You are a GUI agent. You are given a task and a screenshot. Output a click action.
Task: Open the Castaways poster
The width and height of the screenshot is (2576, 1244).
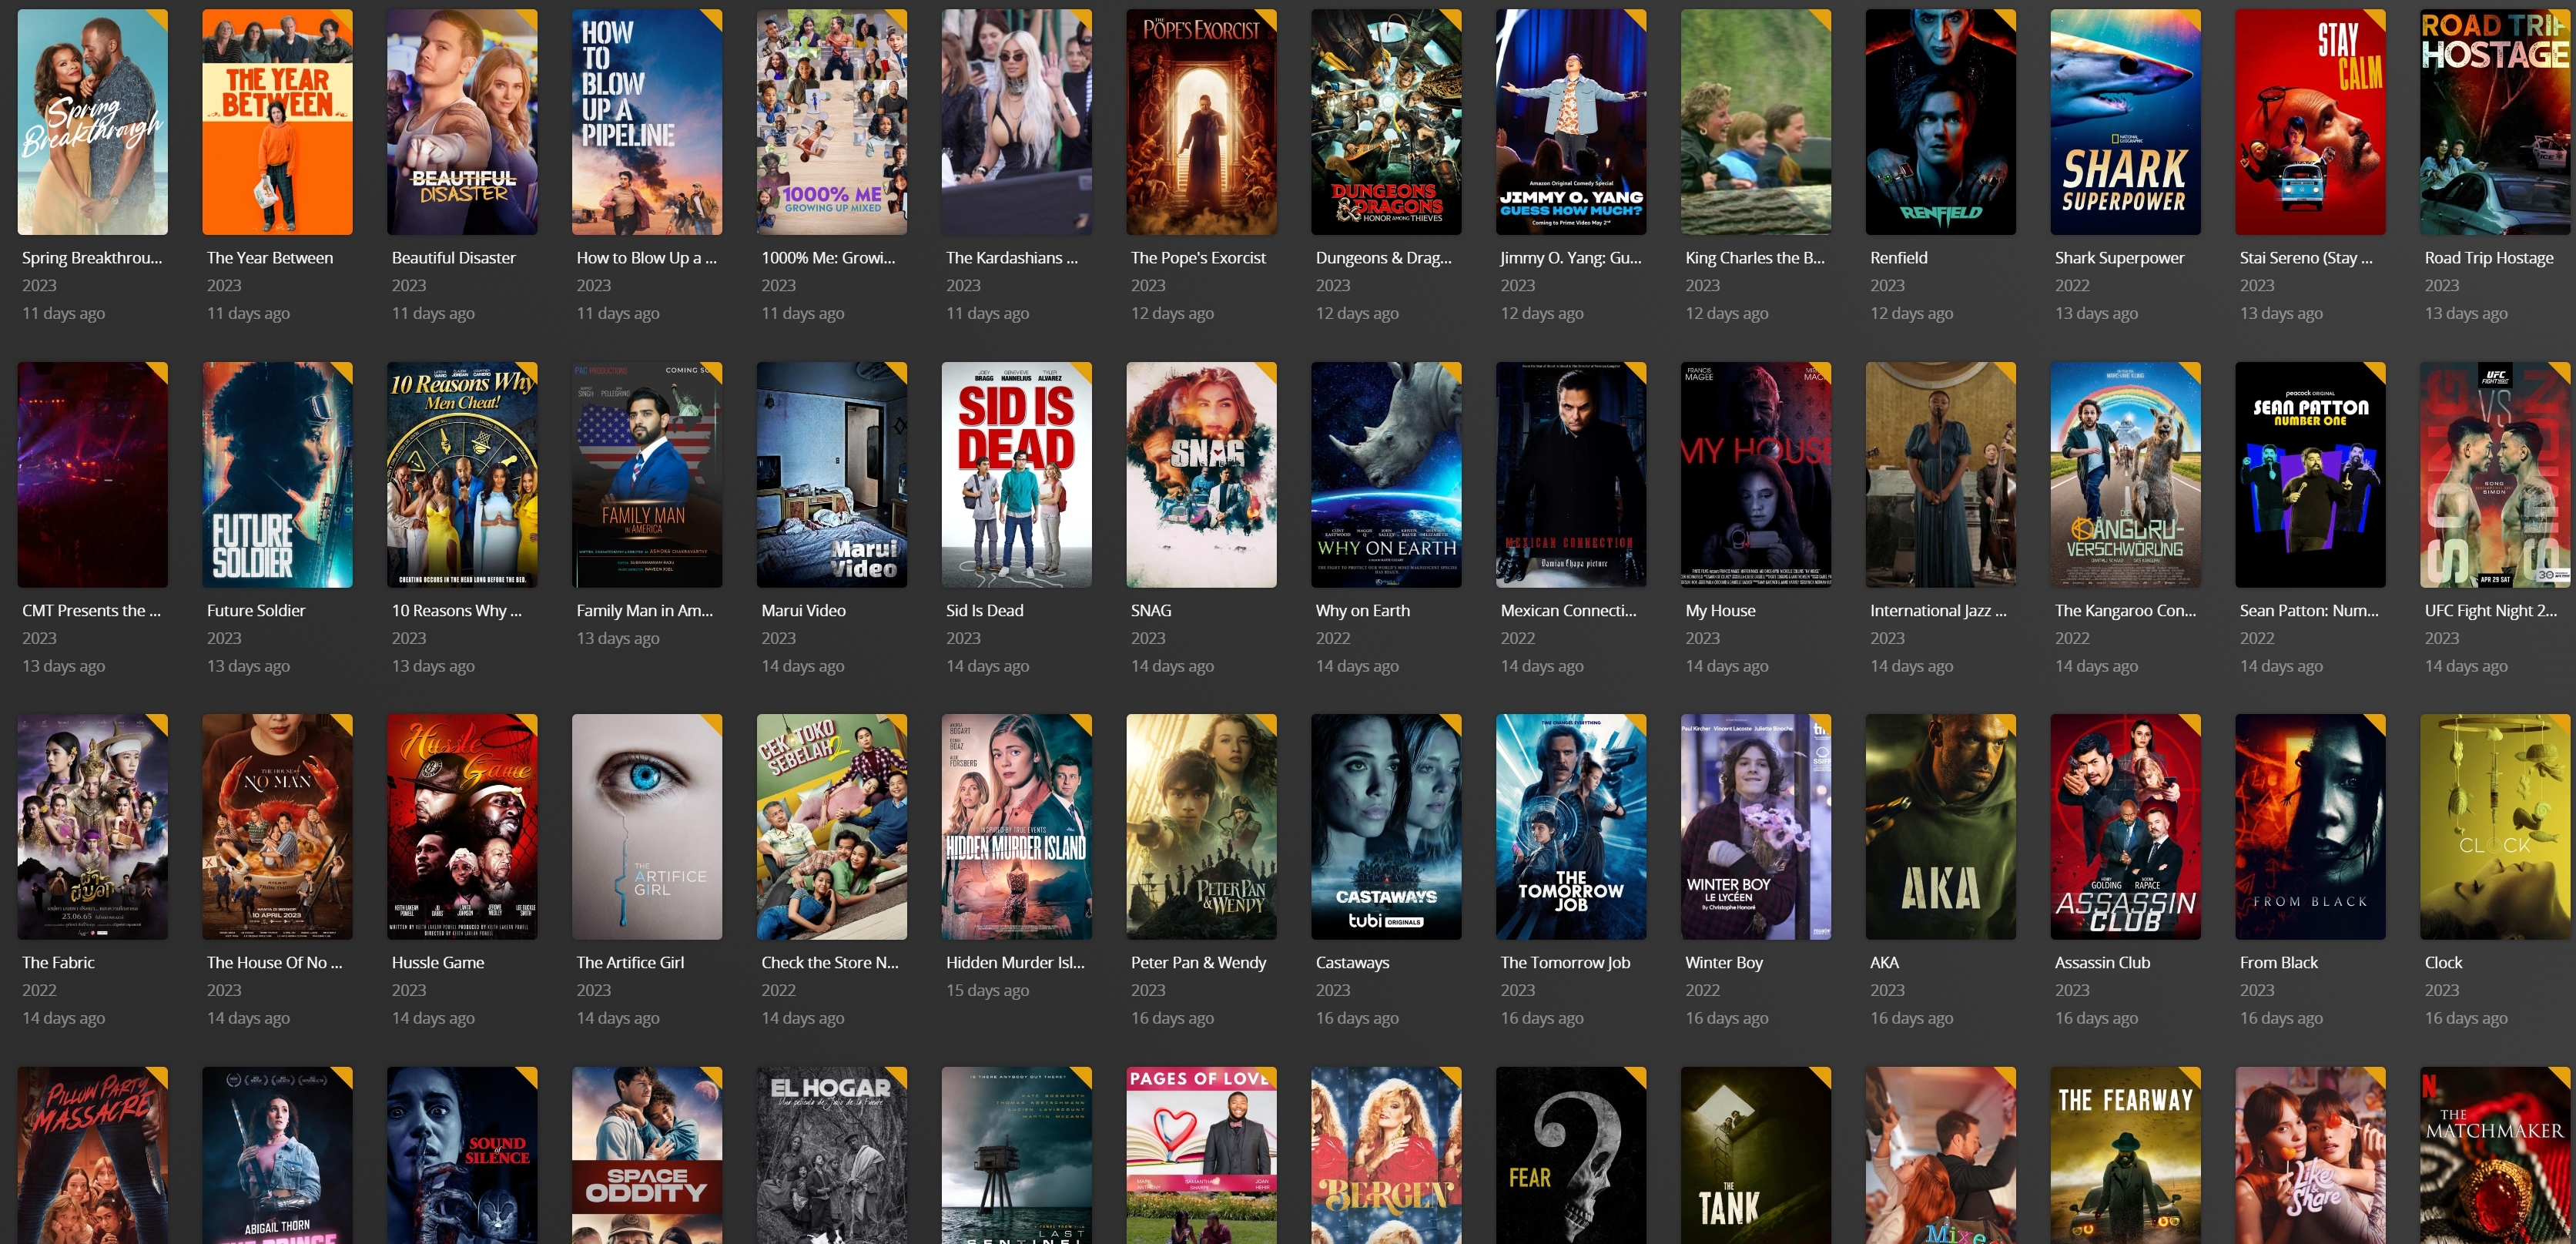coord(1386,827)
